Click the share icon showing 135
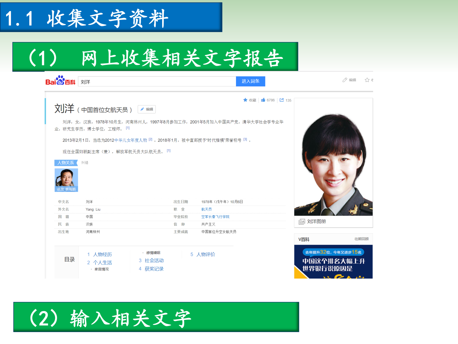Screen dimensions: 458x344 click(x=282, y=100)
